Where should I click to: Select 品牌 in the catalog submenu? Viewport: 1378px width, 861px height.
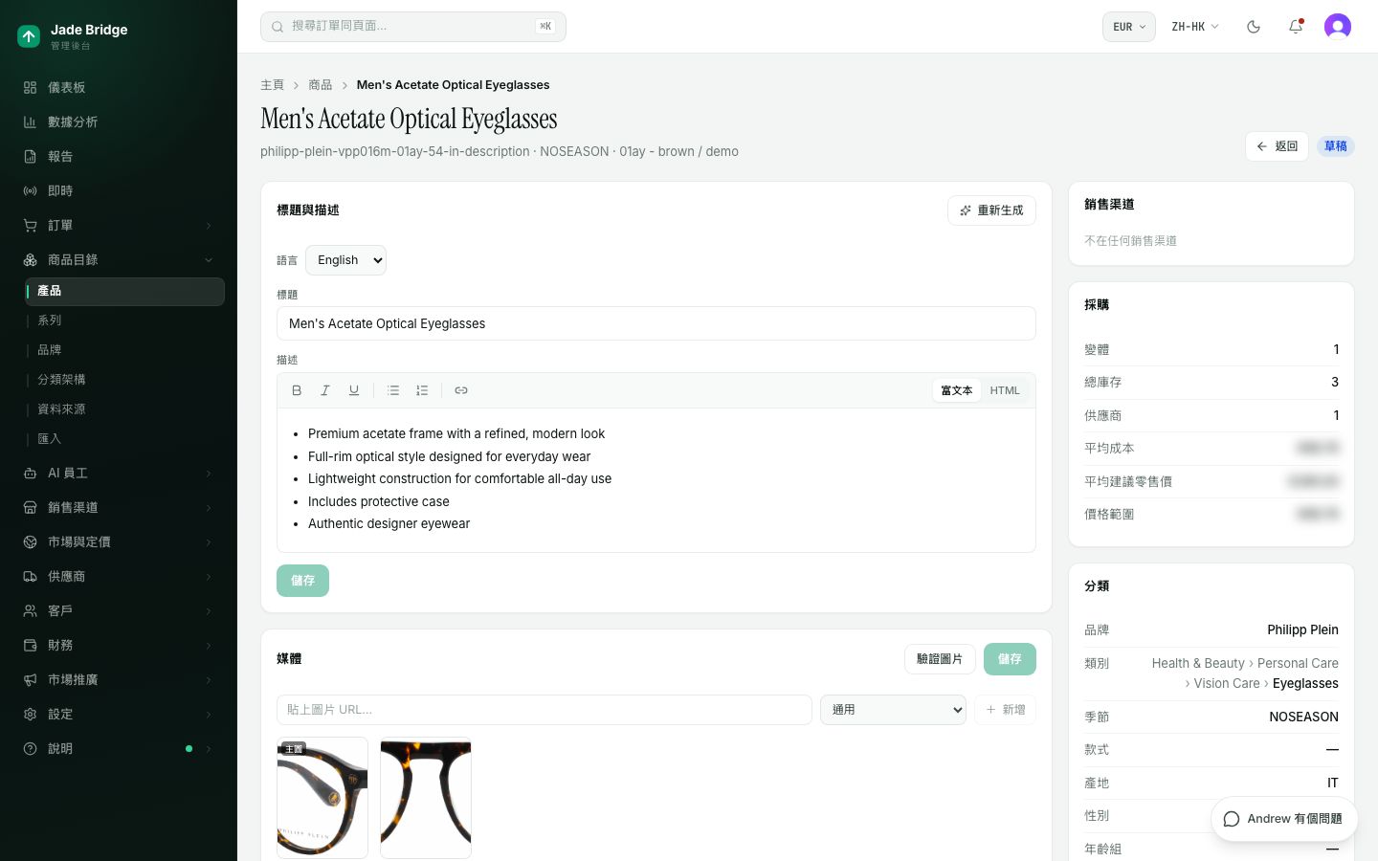tap(124, 350)
